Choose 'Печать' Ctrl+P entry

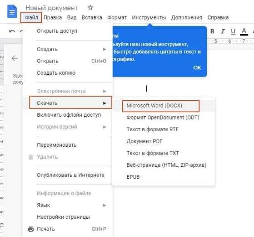68,229
